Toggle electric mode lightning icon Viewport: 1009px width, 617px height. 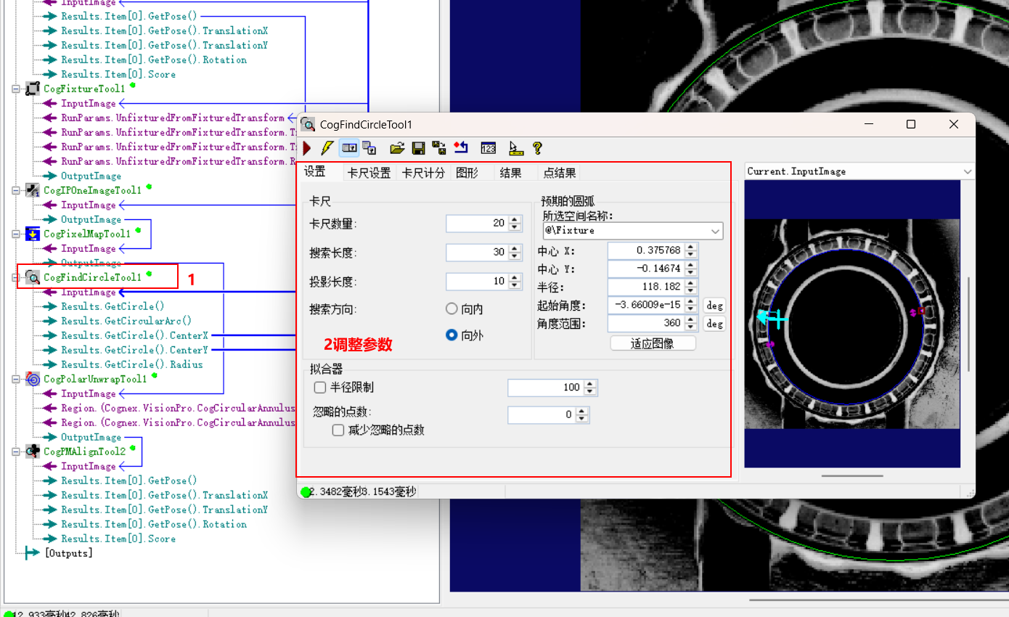pyautogui.click(x=327, y=148)
